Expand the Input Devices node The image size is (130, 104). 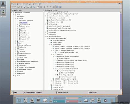(18, 33)
